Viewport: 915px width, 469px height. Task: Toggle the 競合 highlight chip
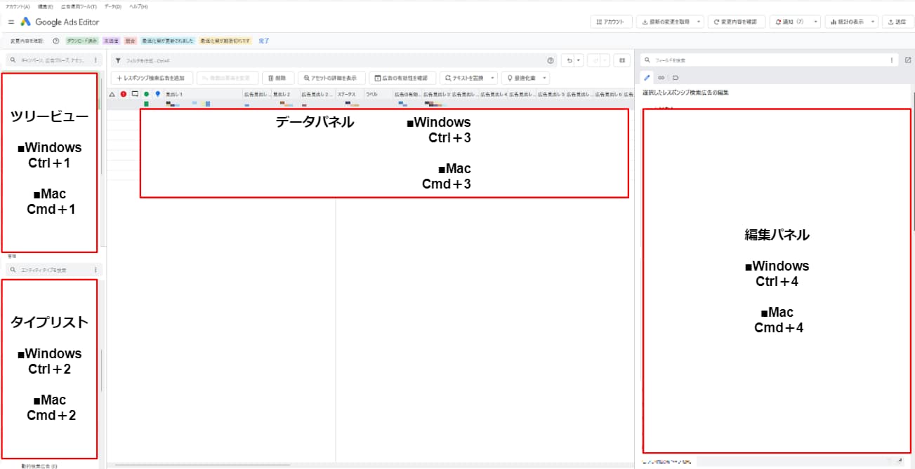[x=130, y=41]
